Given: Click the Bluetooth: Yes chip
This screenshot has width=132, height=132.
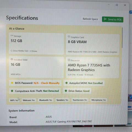Looking at the screenshot, I should 46,100.
